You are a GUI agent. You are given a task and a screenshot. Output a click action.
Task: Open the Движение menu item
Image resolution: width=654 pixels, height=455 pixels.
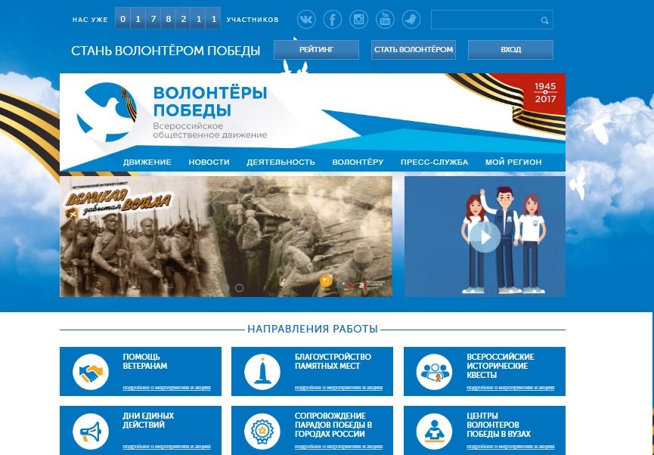(x=147, y=162)
